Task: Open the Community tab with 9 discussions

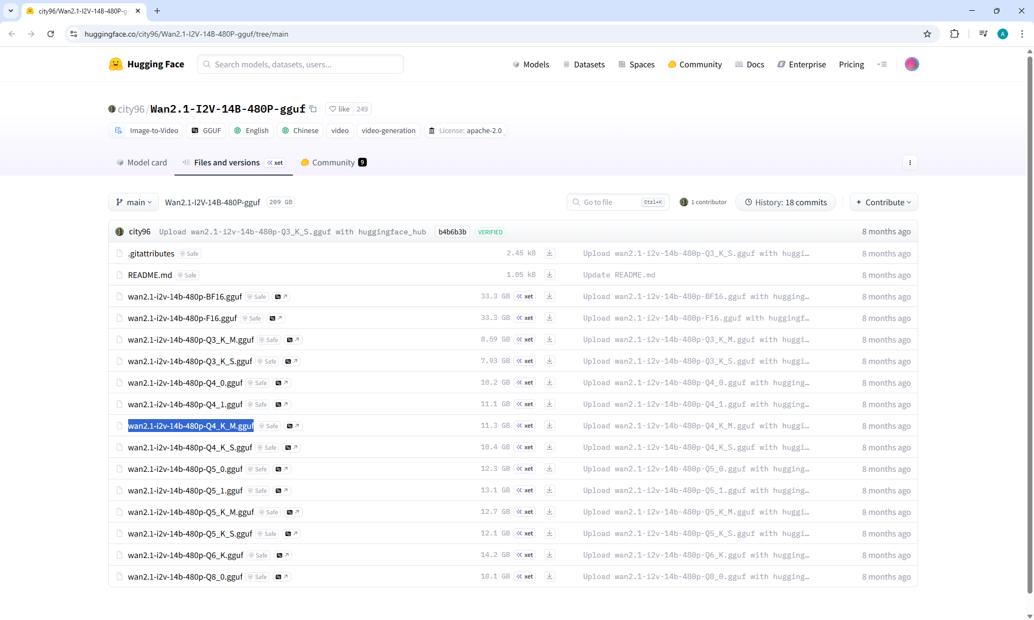Action: click(x=333, y=163)
